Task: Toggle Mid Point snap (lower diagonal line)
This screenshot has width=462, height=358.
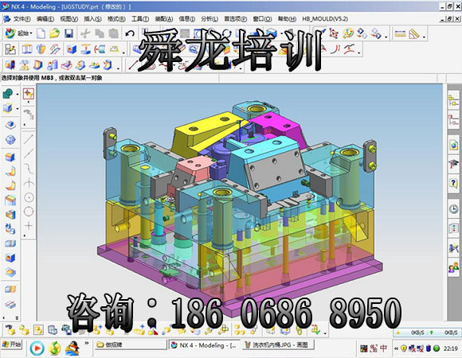Action: (29, 154)
